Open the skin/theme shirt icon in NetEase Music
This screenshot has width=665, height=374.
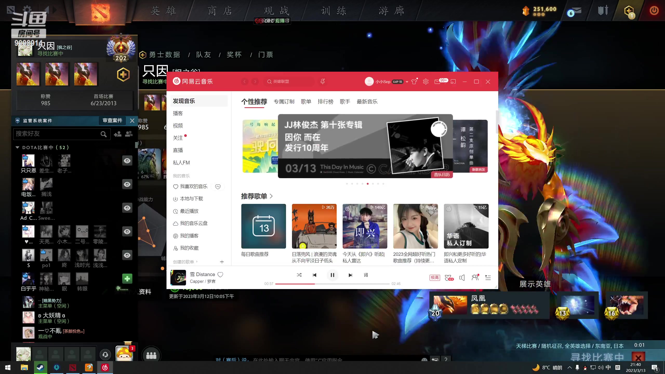(x=414, y=82)
